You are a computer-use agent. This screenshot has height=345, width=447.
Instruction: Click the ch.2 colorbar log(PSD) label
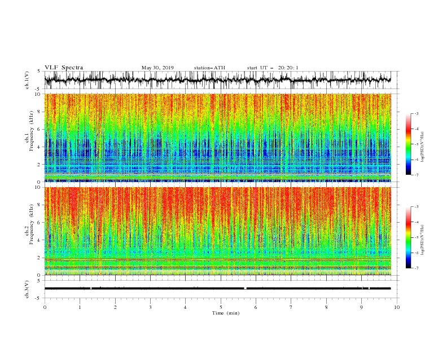422,240
